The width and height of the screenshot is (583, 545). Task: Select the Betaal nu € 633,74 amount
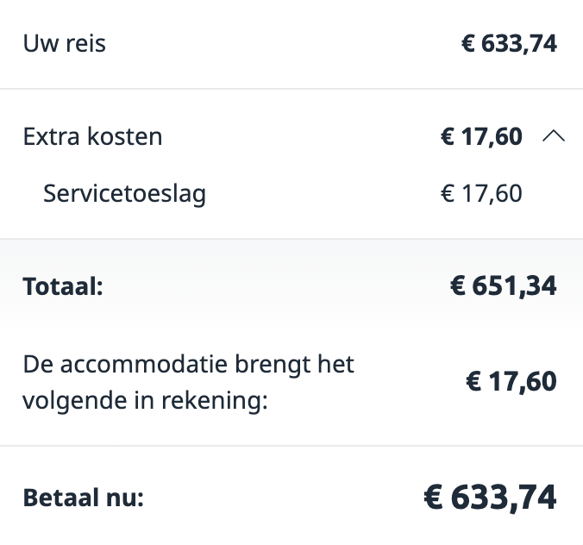490,498
